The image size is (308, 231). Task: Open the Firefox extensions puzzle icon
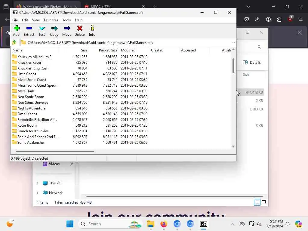(x=279, y=19)
